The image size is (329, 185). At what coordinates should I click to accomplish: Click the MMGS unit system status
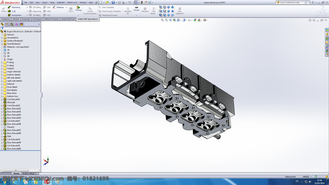point(306,177)
